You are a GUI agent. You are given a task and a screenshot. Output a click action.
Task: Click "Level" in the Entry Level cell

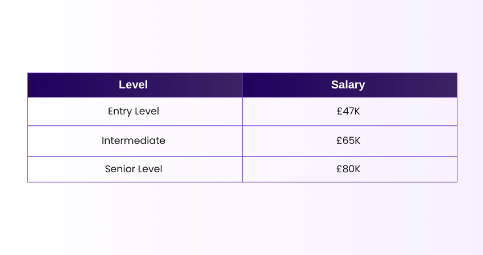coord(147,112)
